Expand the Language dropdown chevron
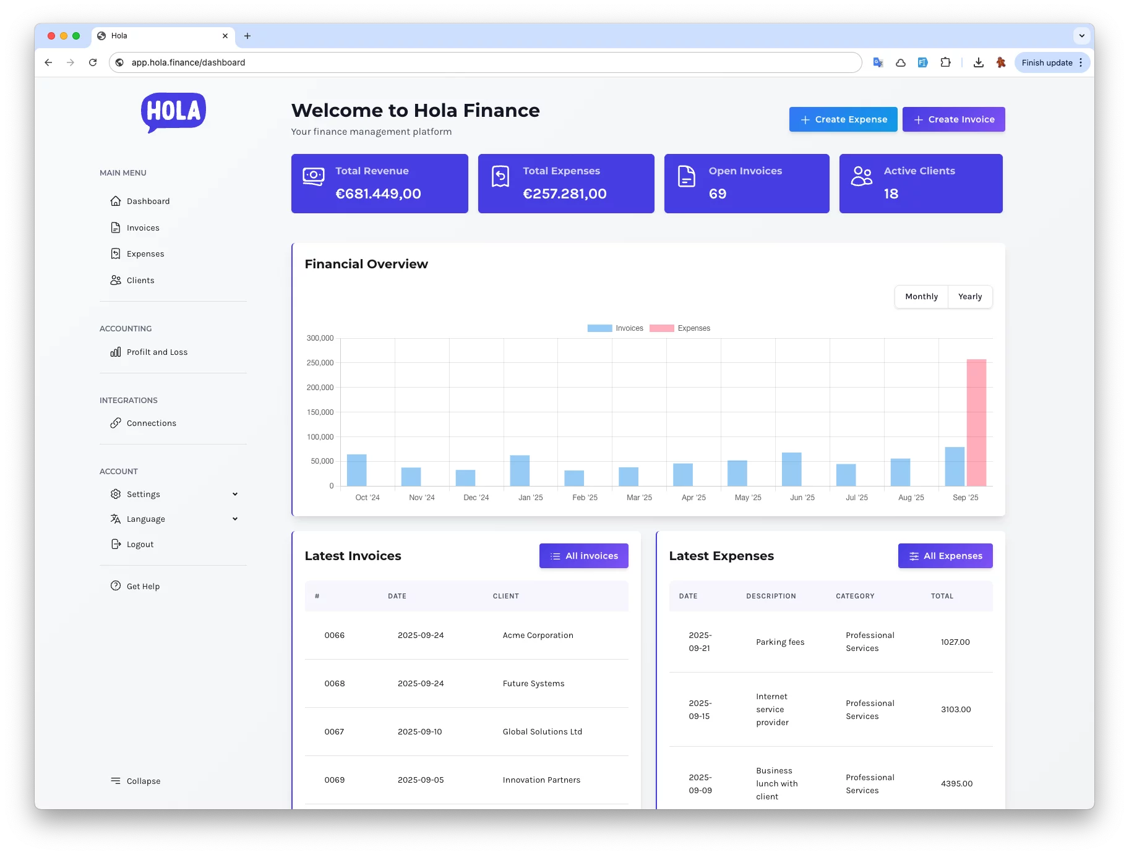 pyautogui.click(x=235, y=519)
